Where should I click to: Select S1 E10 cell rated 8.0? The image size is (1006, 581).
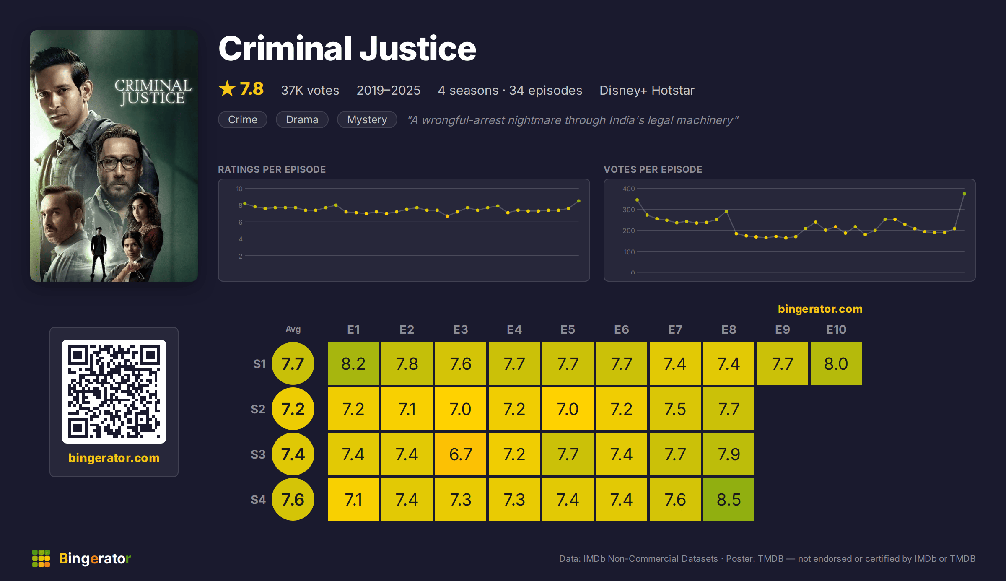tap(836, 363)
